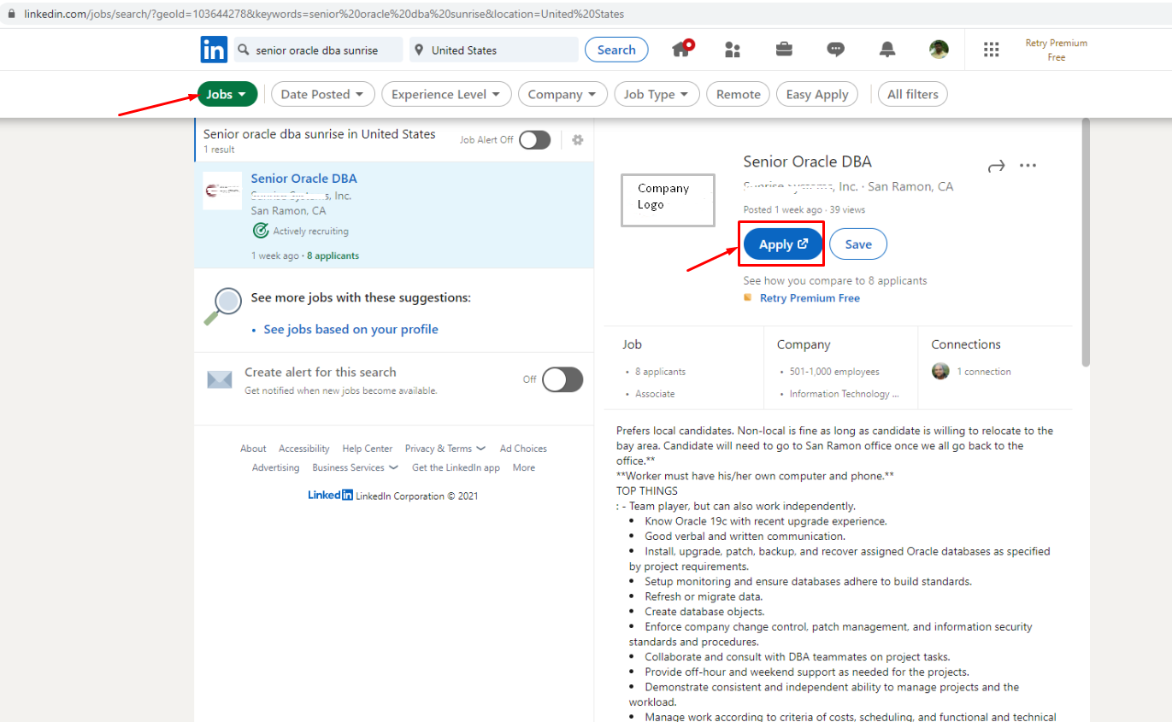The height and width of the screenshot is (722, 1172).
Task: Click the Search button
Action: [616, 50]
